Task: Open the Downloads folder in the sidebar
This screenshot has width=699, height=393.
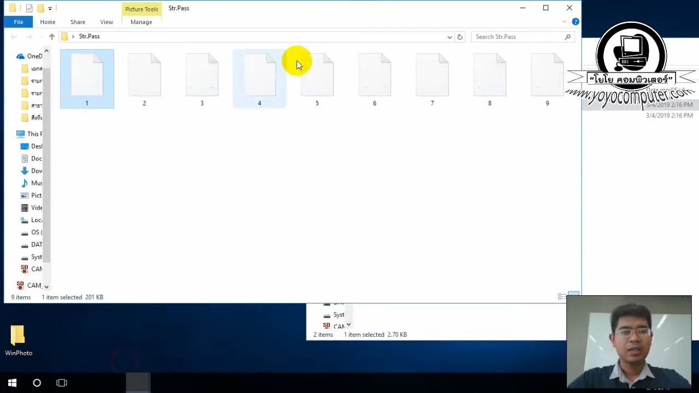Action: [x=37, y=170]
